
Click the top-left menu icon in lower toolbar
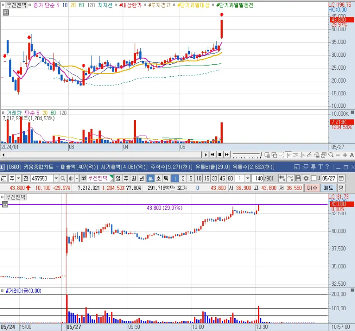click(4, 178)
